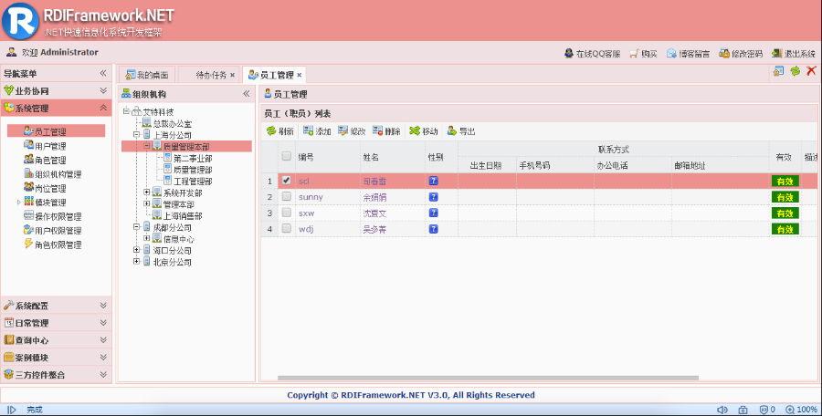Select 第二事业部 in the organization tree
This screenshot has width=822, height=416.
pyautogui.click(x=193, y=158)
